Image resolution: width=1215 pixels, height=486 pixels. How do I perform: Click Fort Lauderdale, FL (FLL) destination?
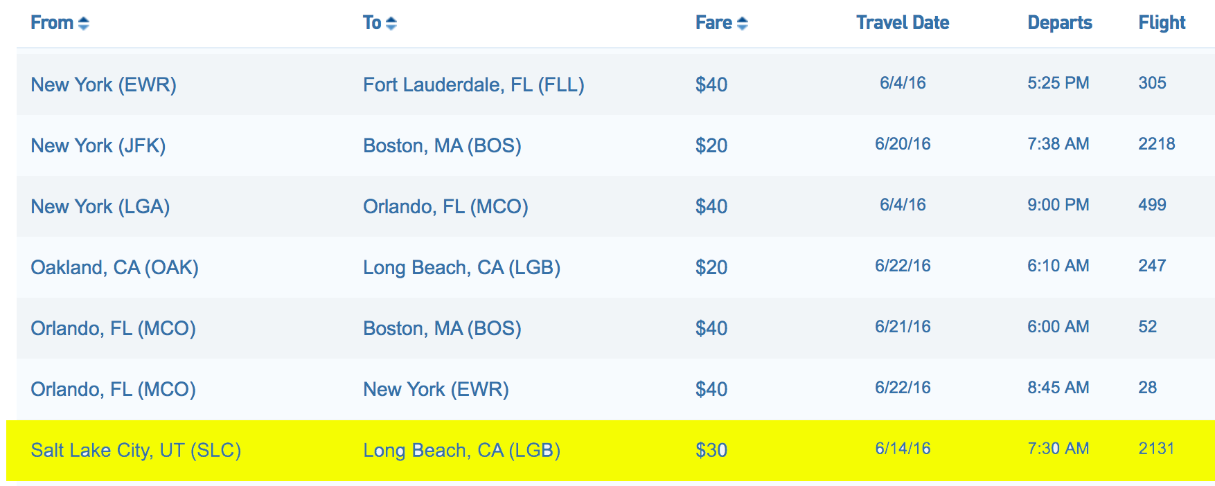pos(473,84)
